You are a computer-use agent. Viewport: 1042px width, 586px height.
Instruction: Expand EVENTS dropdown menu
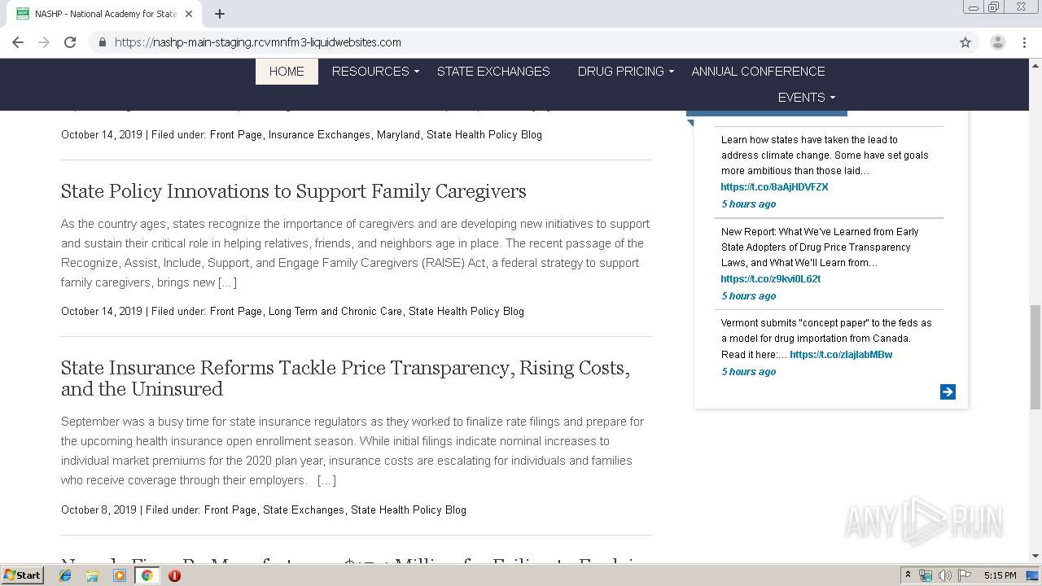806,98
